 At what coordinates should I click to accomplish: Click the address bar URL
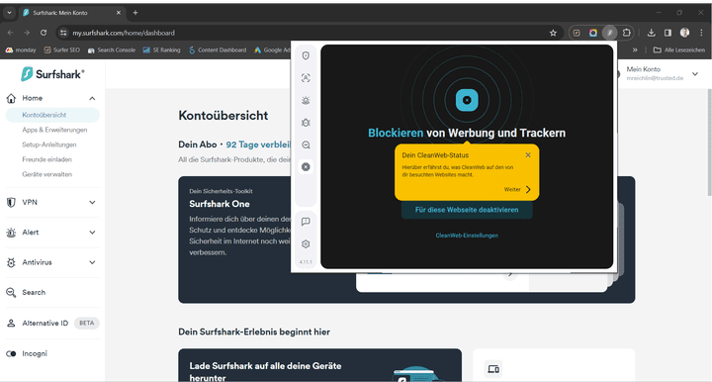[x=124, y=33]
